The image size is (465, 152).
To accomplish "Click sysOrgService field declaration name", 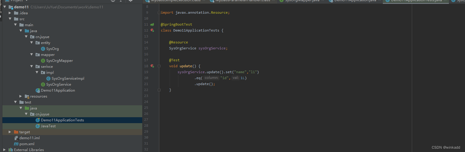I will pos(212,48).
